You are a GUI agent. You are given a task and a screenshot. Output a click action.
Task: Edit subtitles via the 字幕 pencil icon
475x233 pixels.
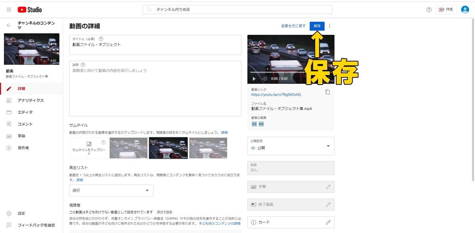(328, 187)
